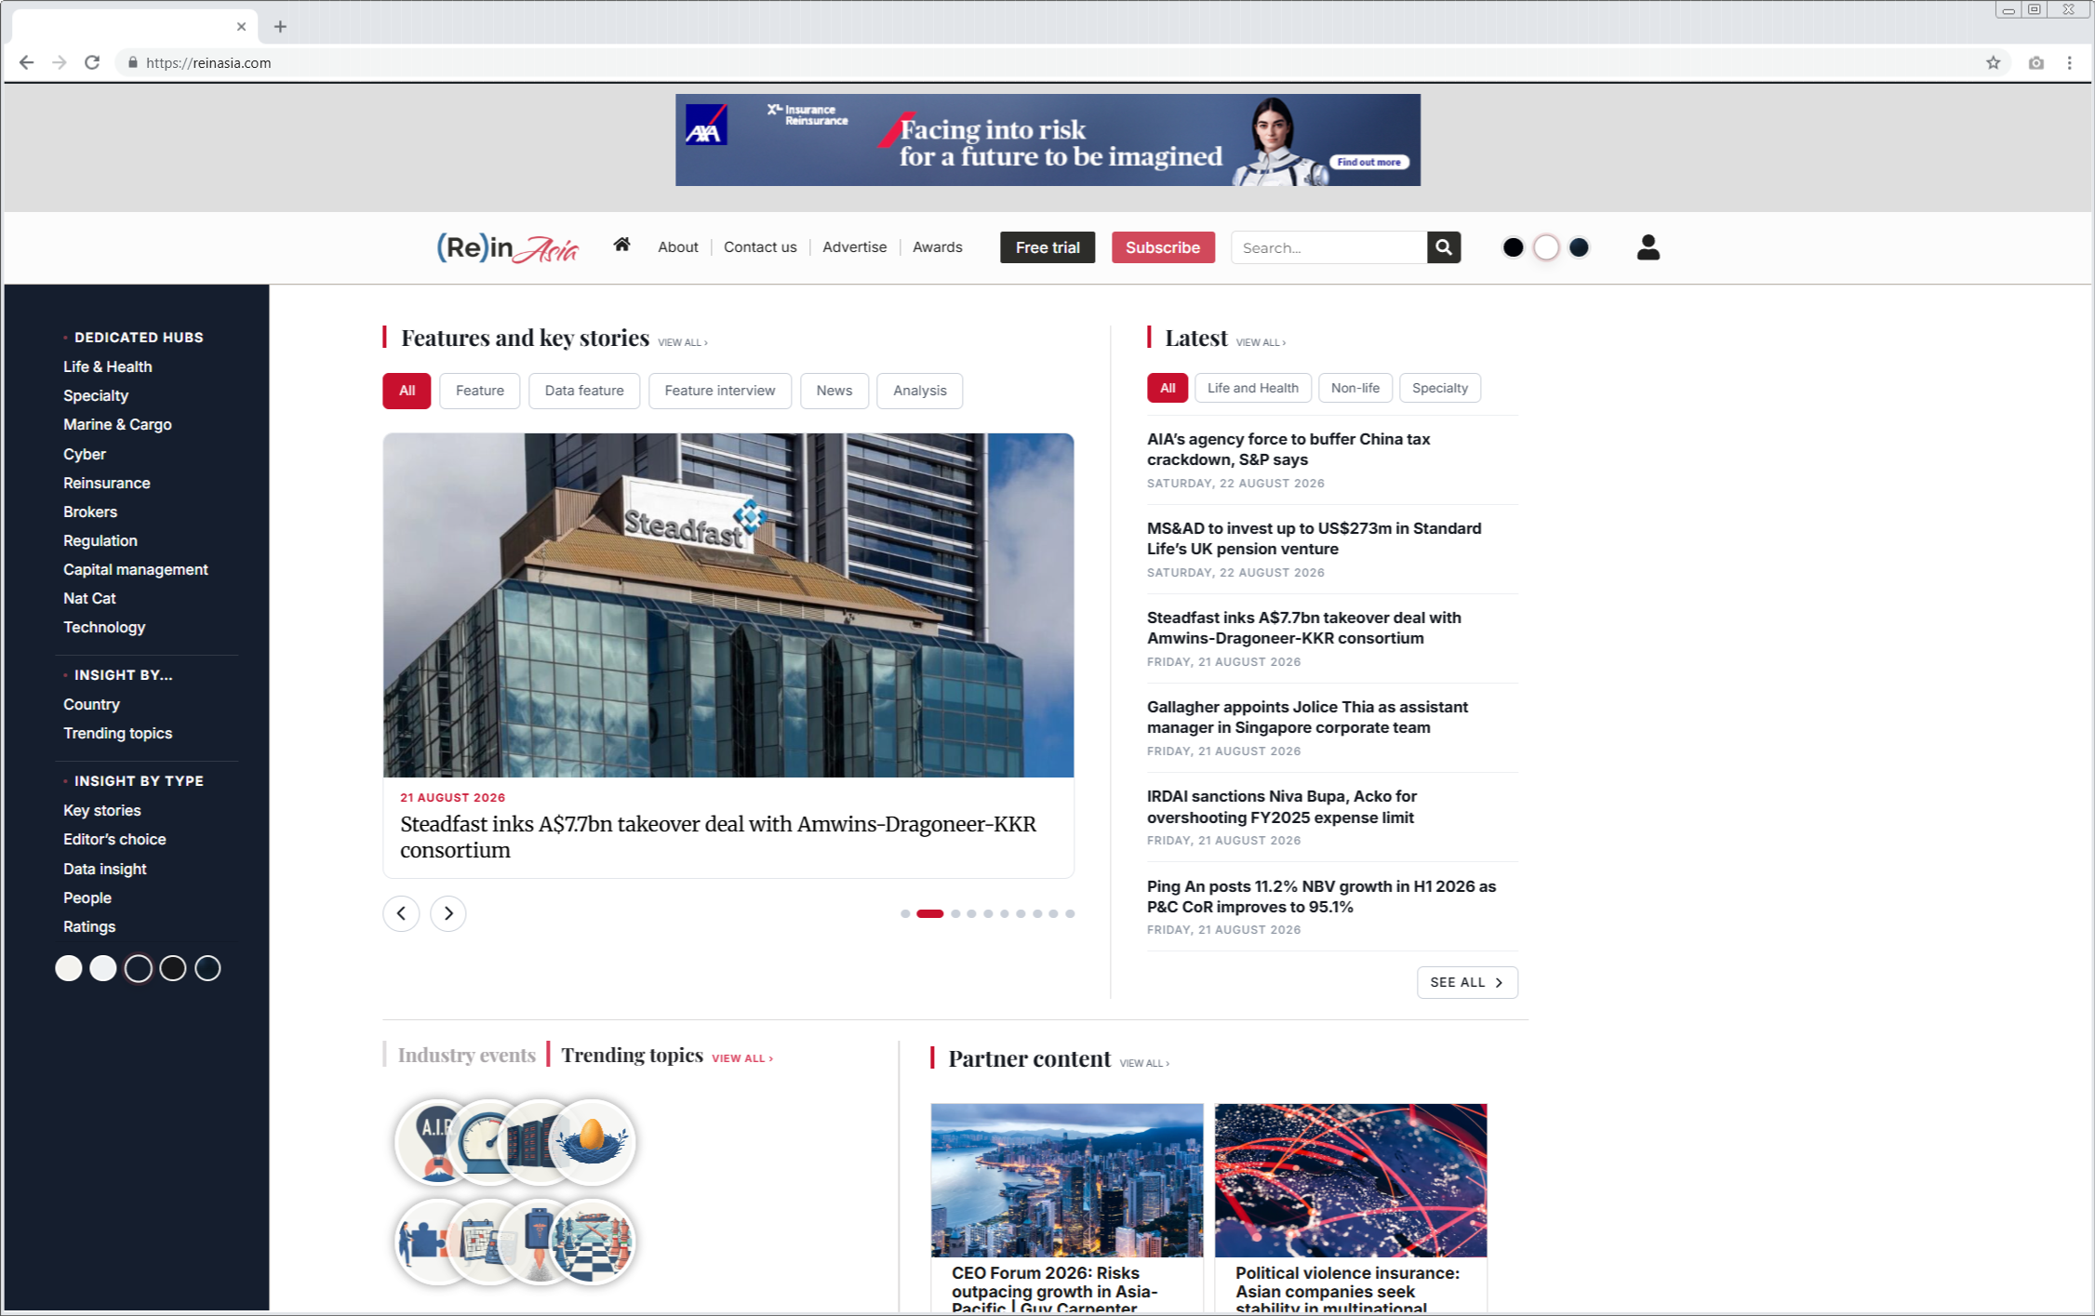Select the black header theme dot
Image resolution: width=2095 pixels, height=1316 pixels.
click(1513, 247)
